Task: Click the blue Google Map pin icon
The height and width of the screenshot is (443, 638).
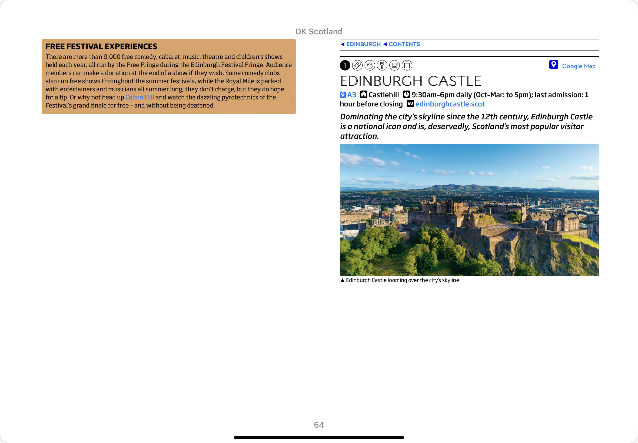Action: pos(553,65)
